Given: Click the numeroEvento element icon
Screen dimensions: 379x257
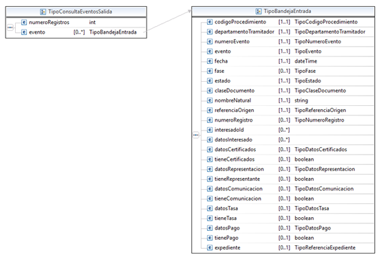Looking at the screenshot, I should 210,41.
